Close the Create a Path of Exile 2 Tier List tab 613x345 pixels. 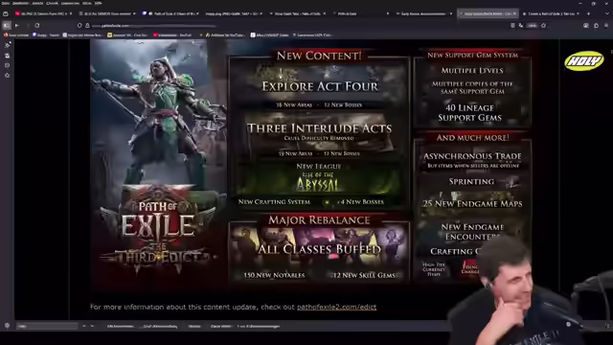click(578, 13)
